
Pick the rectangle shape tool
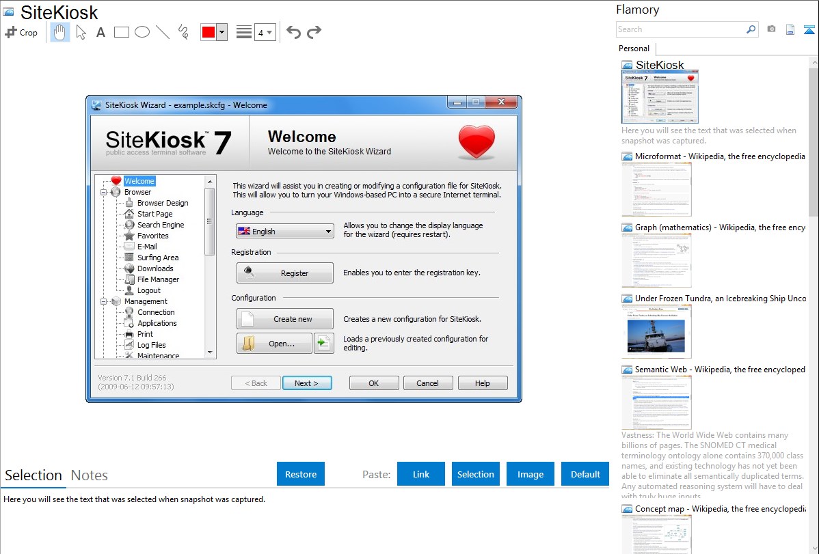click(122, 32)
